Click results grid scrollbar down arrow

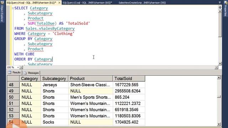coord(219,124)
